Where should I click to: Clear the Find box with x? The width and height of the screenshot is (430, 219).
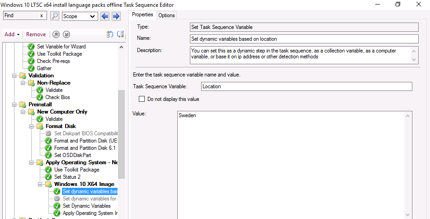pos(42,16)
